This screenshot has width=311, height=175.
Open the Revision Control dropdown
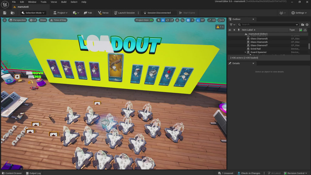(x=295, y=173)
